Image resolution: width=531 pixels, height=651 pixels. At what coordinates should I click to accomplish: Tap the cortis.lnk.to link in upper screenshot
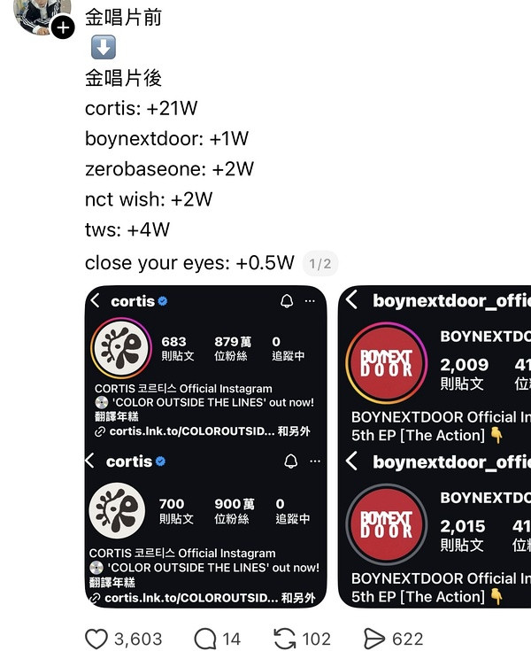pyautogui.click(x=192, y=431)
